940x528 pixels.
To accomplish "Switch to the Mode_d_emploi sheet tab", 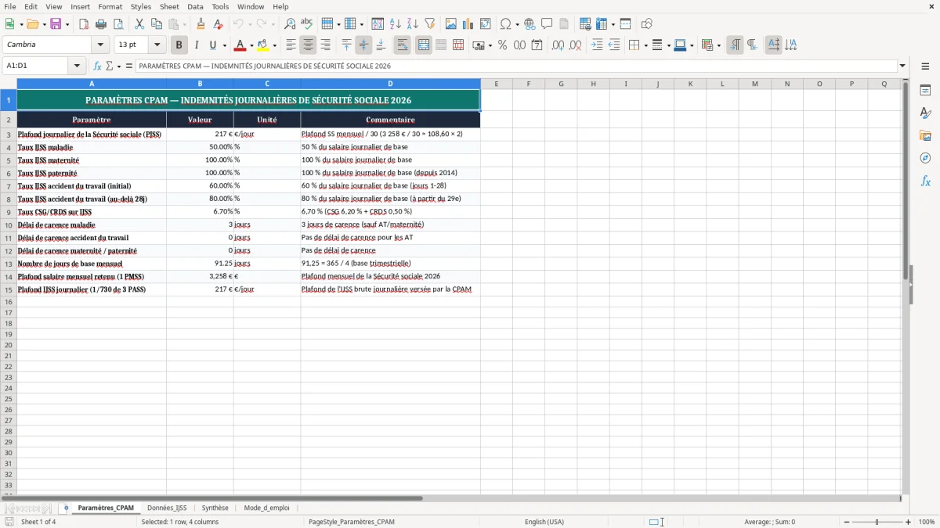I will click(266, 508).
